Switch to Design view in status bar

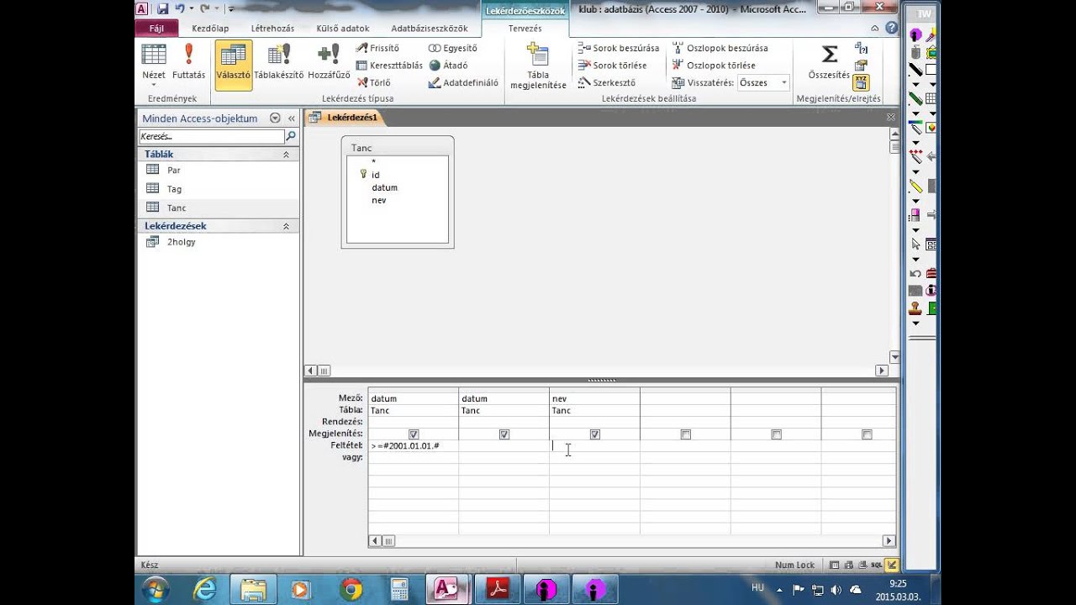point(891,566)
